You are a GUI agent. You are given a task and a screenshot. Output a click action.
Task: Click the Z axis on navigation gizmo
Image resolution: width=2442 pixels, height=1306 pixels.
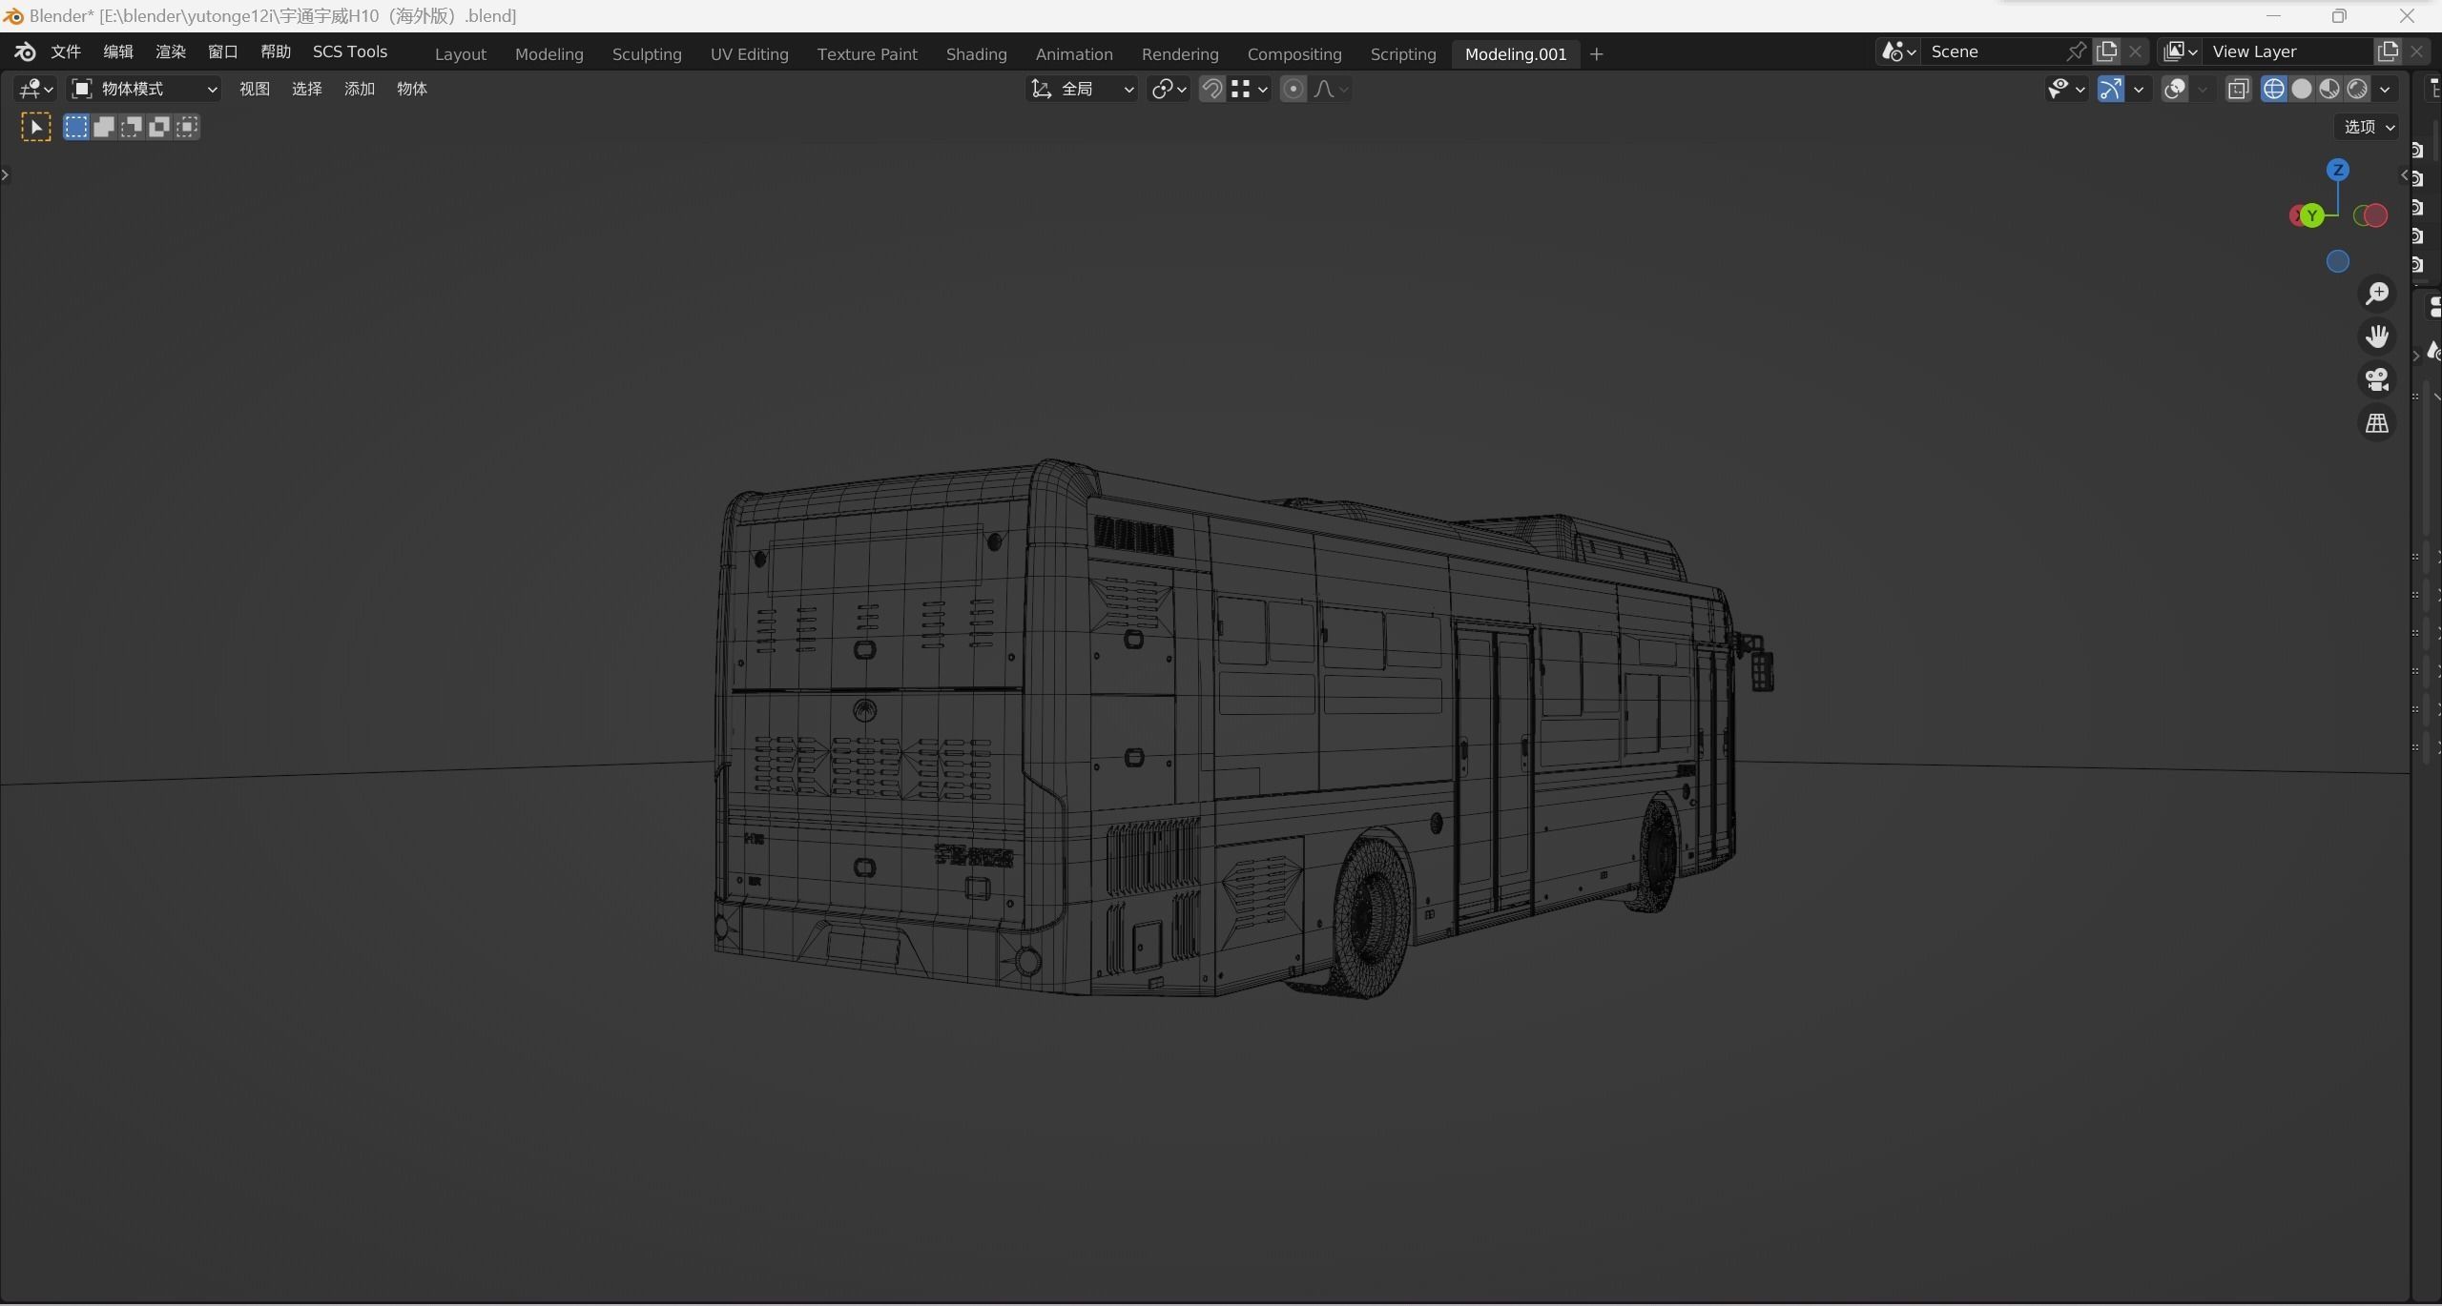click(x=2337, y=170)
